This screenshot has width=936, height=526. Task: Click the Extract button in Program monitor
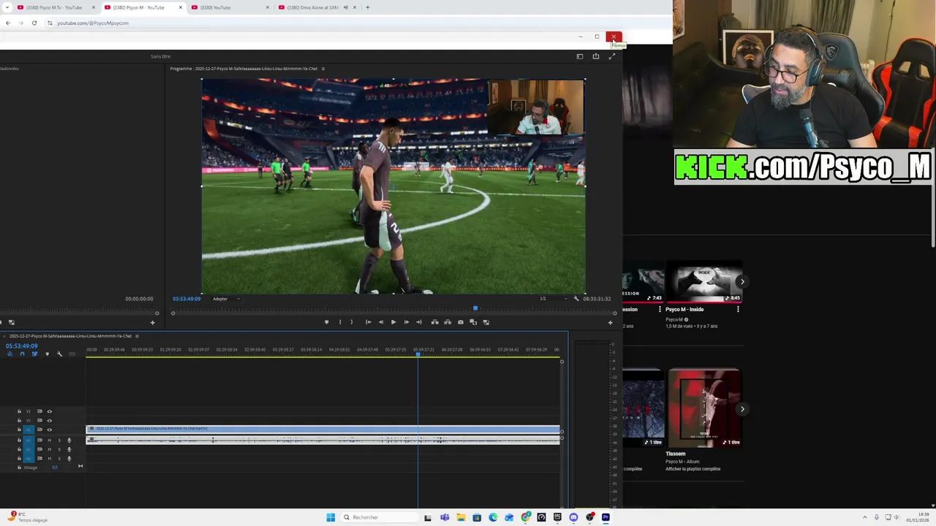click(447, 322)
